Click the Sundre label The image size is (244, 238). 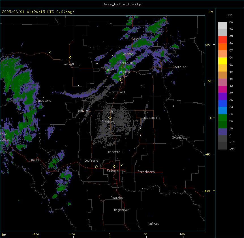(x=83, y=111)
